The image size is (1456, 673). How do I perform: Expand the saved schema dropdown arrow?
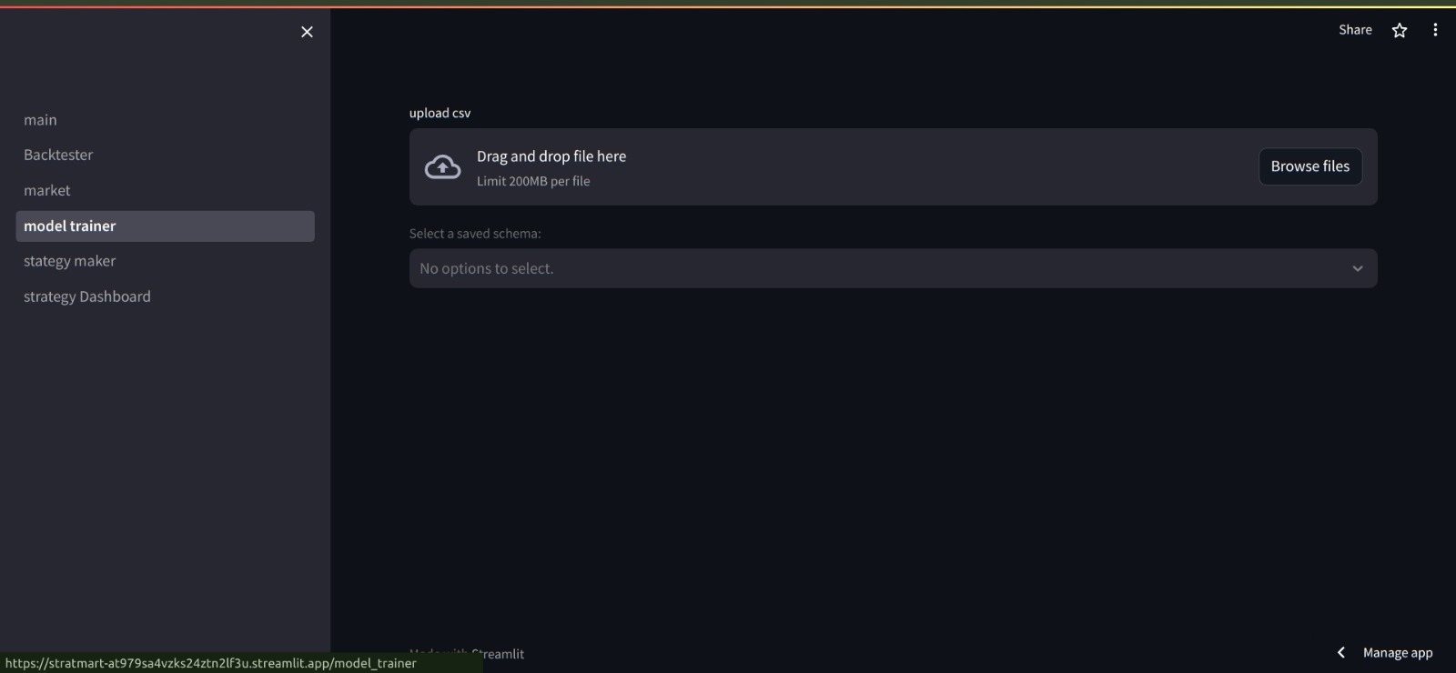point(1358,268)
